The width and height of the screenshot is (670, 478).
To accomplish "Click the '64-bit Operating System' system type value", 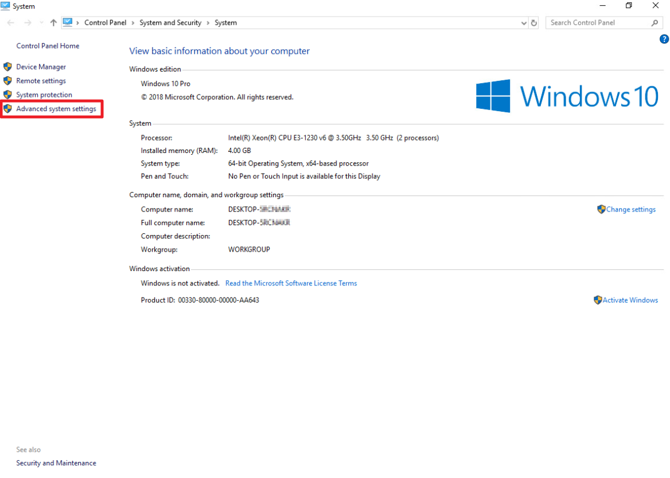I will (298, 163).
